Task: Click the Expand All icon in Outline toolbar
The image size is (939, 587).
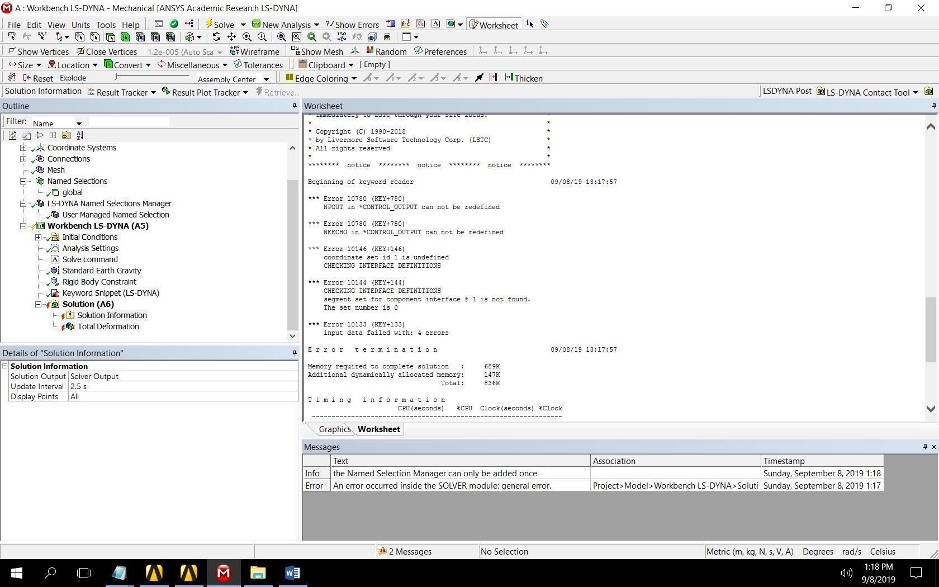Action: (53, 135)
